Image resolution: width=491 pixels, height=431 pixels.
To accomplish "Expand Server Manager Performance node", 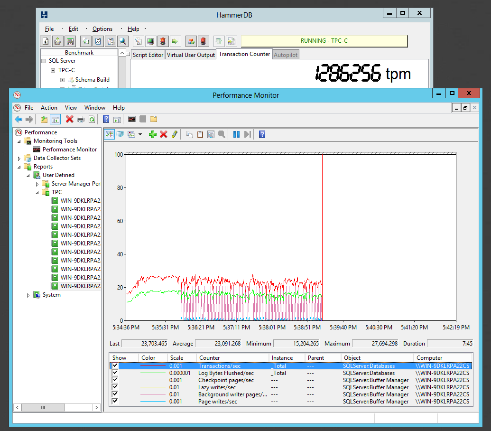I will pyautogui.click(x=37, y=184).
